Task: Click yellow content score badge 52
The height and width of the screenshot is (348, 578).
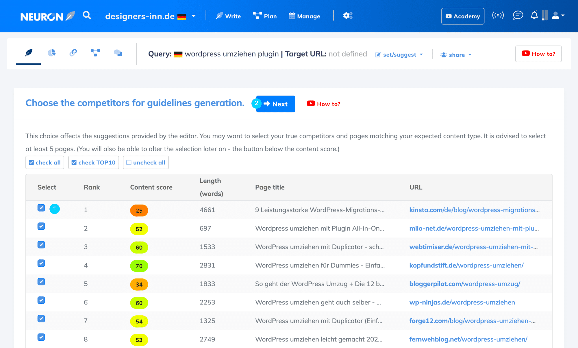Action: point(139,229)
